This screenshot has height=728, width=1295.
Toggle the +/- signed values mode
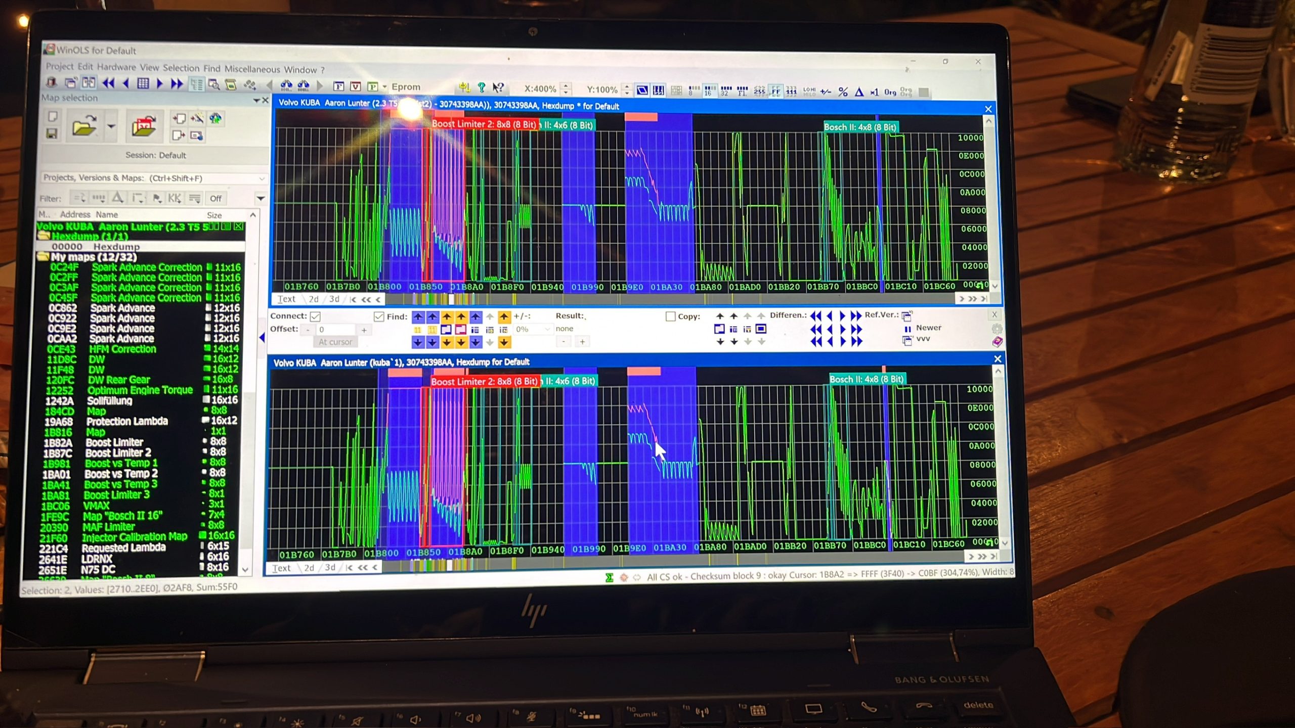point(826,92)
